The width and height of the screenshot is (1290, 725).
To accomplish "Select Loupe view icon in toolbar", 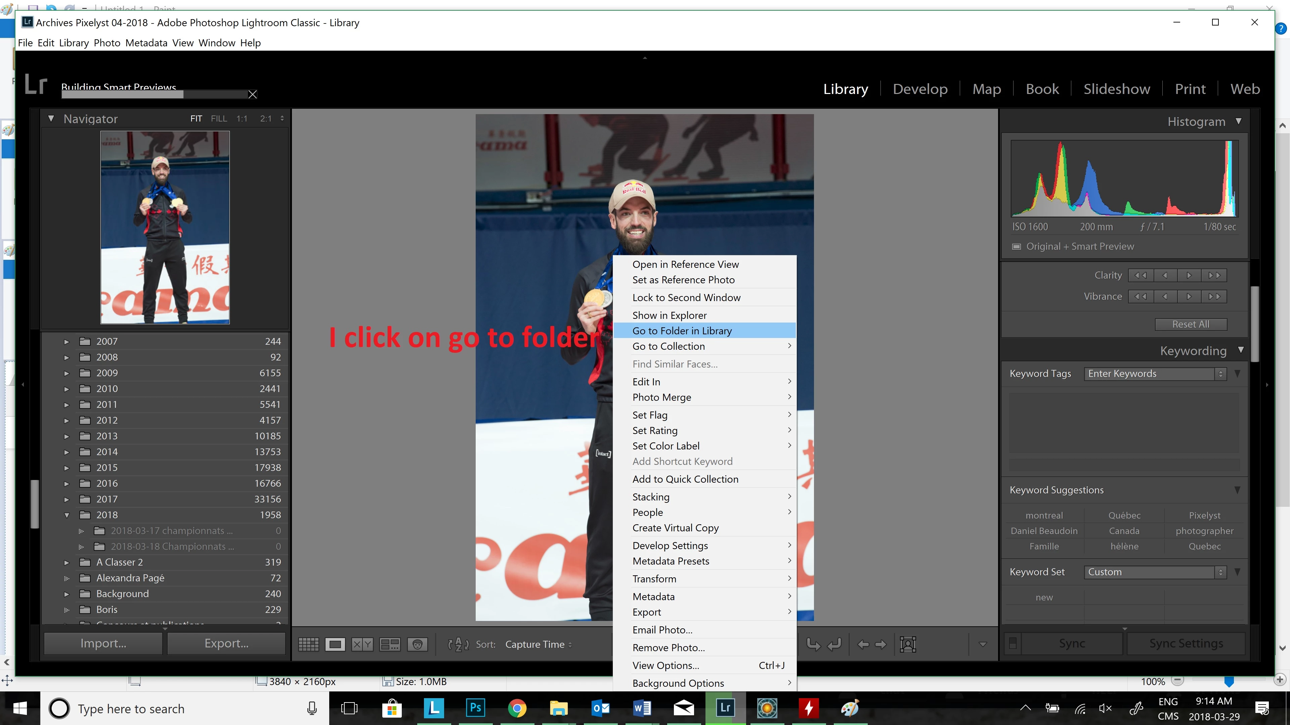I will pyautogui.click(x=335, y=644).
